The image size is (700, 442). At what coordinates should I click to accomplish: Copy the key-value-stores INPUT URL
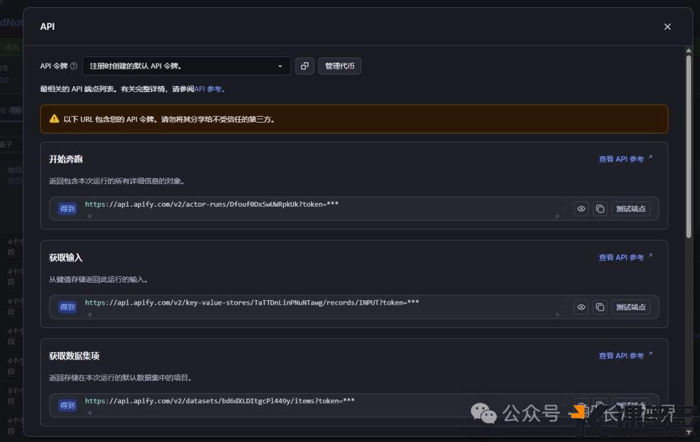tap(600, 307)
